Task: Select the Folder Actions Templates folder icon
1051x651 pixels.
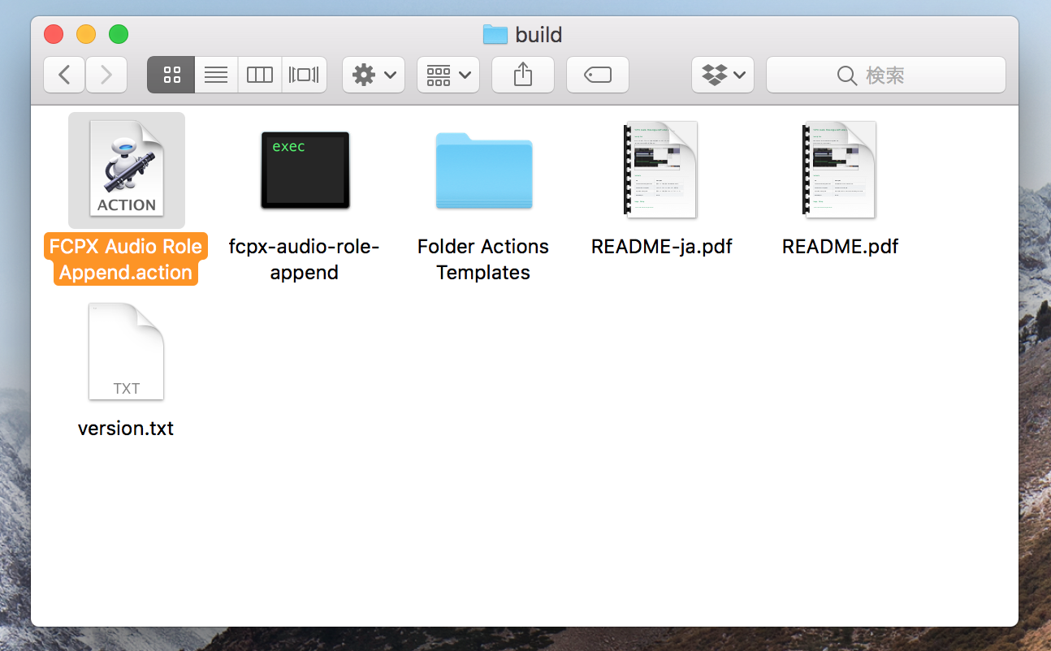Action: (x=483, y=171)
